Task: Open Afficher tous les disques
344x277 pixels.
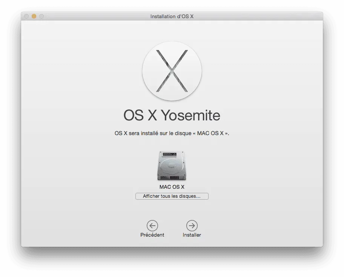Action: 172,196
